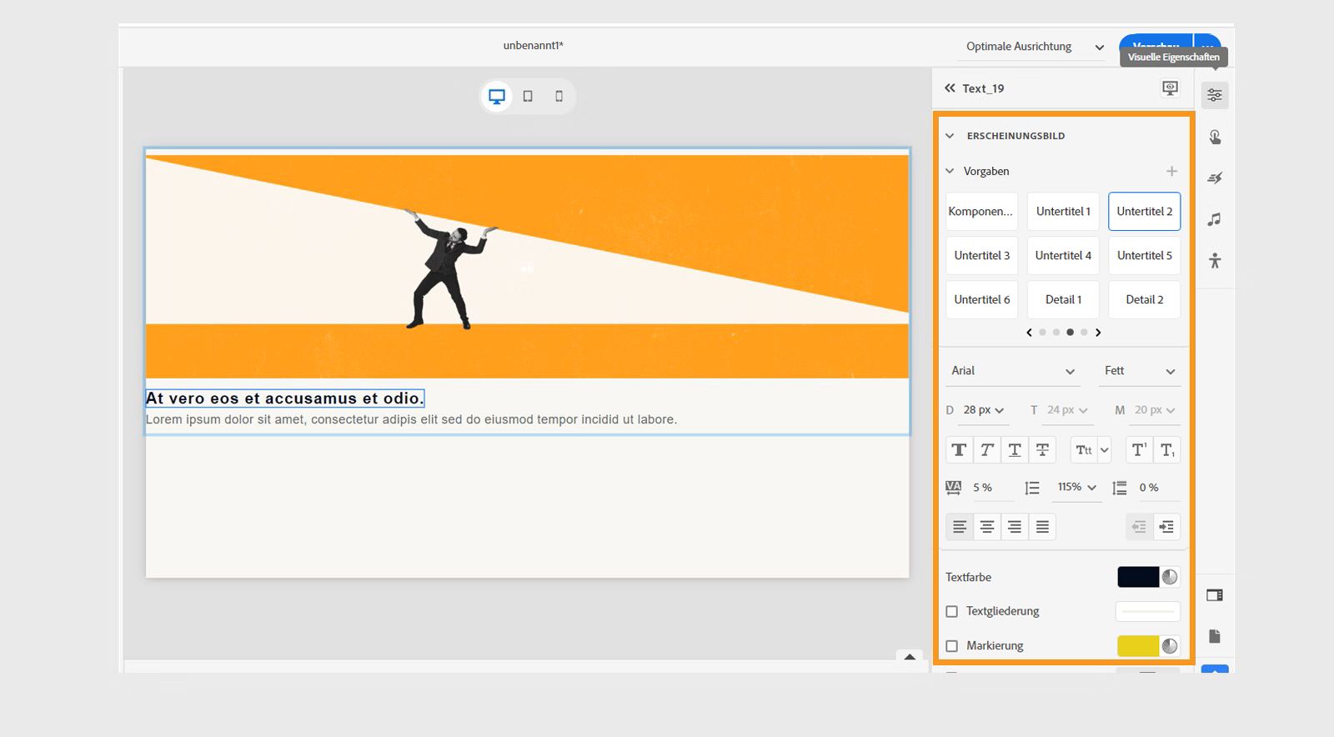Apply bold text style
Viewport: 1334px width, 737px height.
959,450
